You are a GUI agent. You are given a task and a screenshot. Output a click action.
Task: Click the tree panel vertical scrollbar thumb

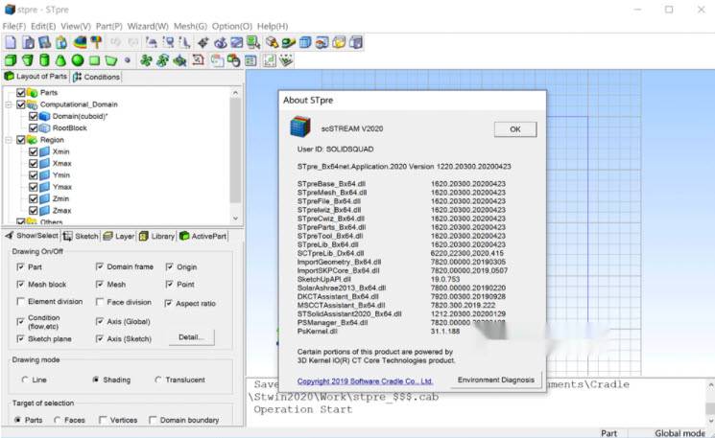[x=235, y=150]
